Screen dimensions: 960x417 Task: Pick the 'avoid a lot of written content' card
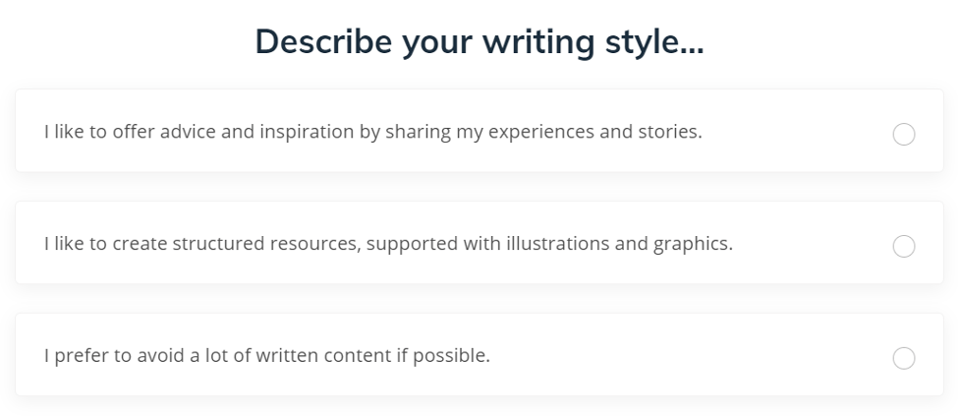point(479,355)
